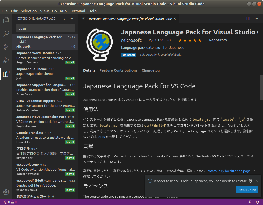The image size is (263, 205).
Task: Select the Extensions view icon
Action: point(6,74)
